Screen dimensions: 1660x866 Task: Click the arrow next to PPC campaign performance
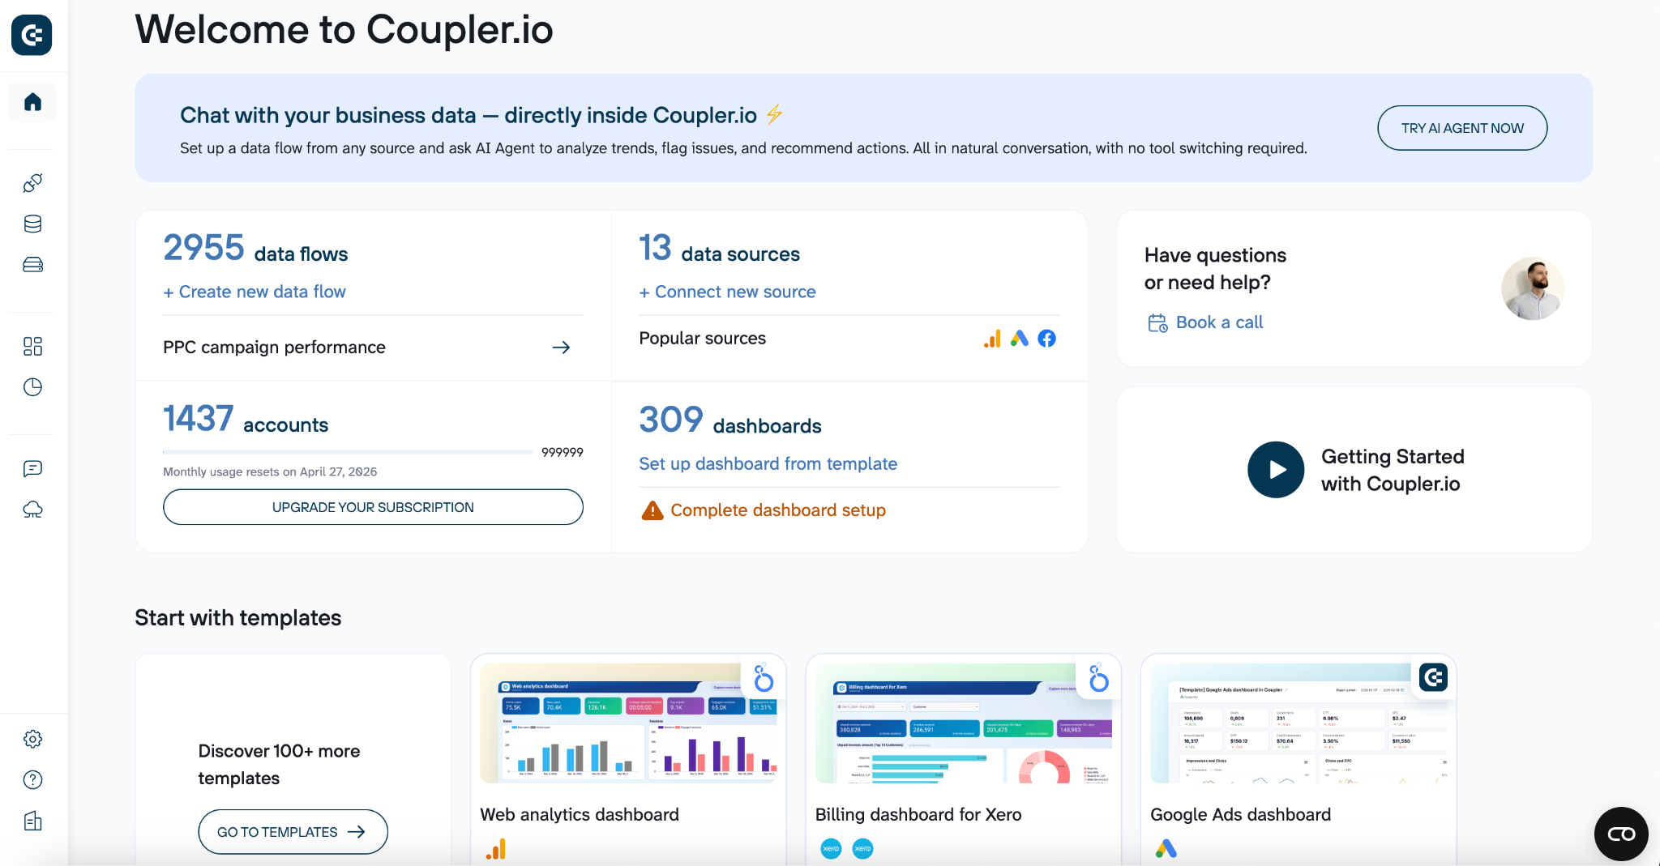click(x=561, y=348)
